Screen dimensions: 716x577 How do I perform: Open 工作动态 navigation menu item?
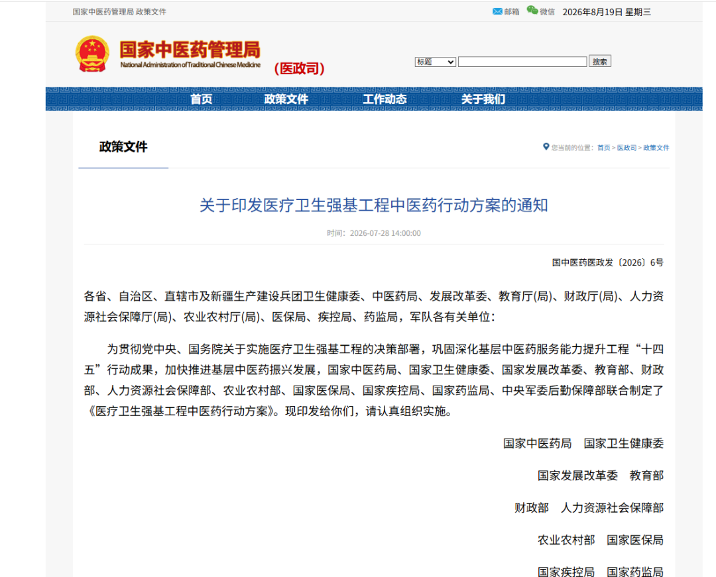pyautogui.click(x=385, y=99)
